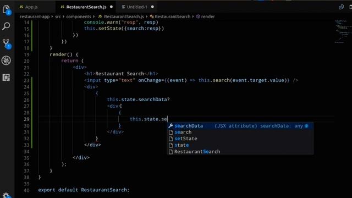Open the Explorer view in activity bar
Viewport: 352px width, 198px height.
[6, 10]
